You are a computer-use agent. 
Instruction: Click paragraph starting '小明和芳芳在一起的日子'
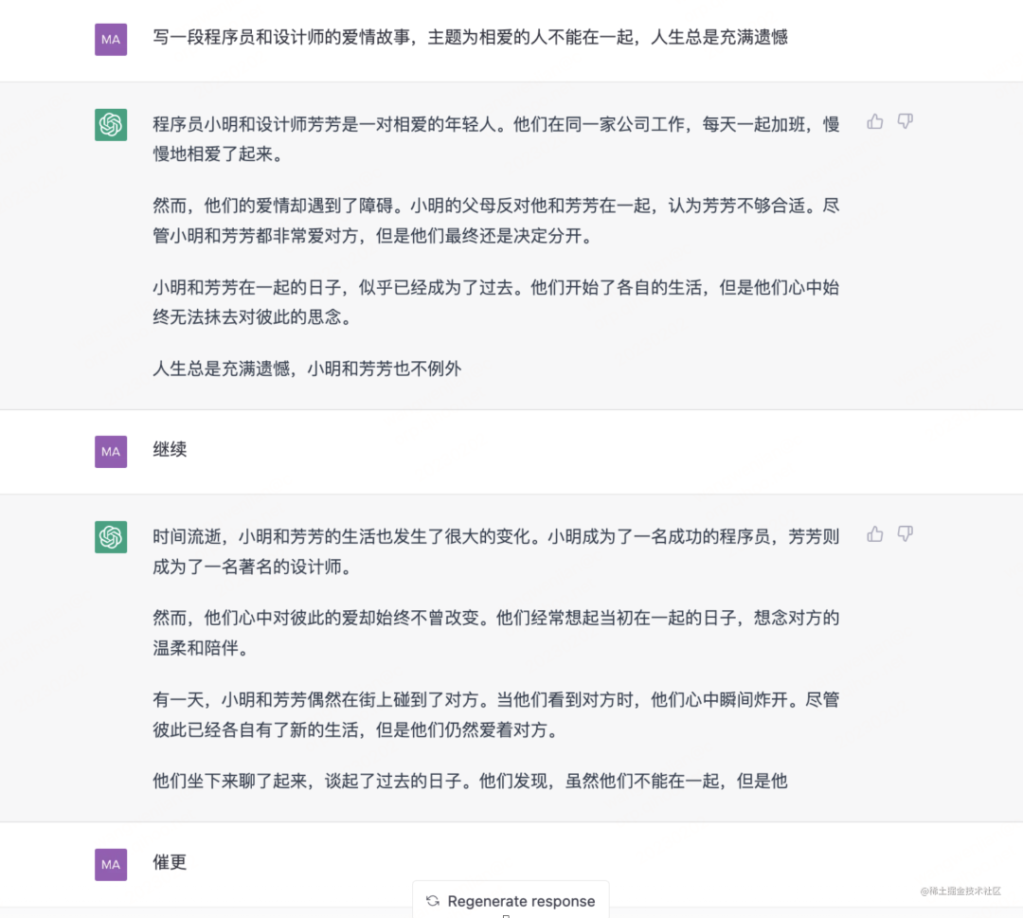coord(495,302)
